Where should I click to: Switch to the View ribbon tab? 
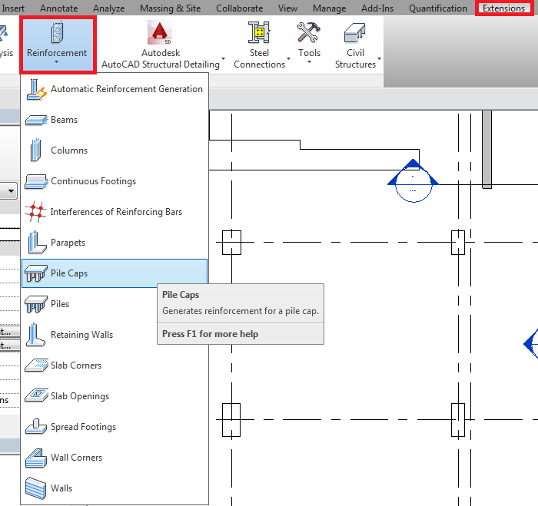point(287,8)
